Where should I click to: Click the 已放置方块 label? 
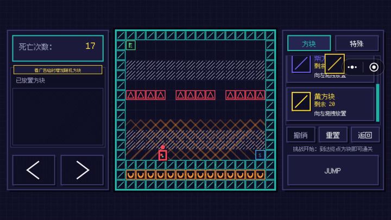[30, 80]
